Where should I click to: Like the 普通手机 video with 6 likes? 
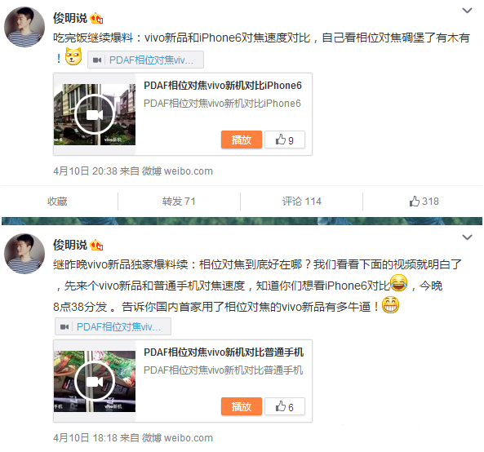tap(285, 406)
